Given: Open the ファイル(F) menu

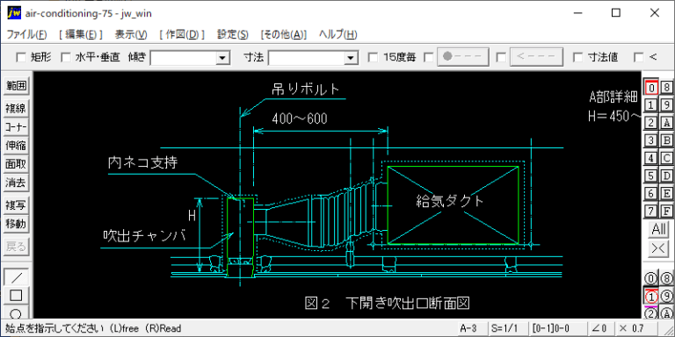Looking at the screenshot, I should tap(26, 34).
